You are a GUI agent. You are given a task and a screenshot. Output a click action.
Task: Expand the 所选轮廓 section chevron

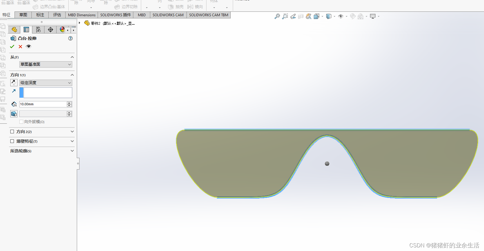(x=72, y=151)
